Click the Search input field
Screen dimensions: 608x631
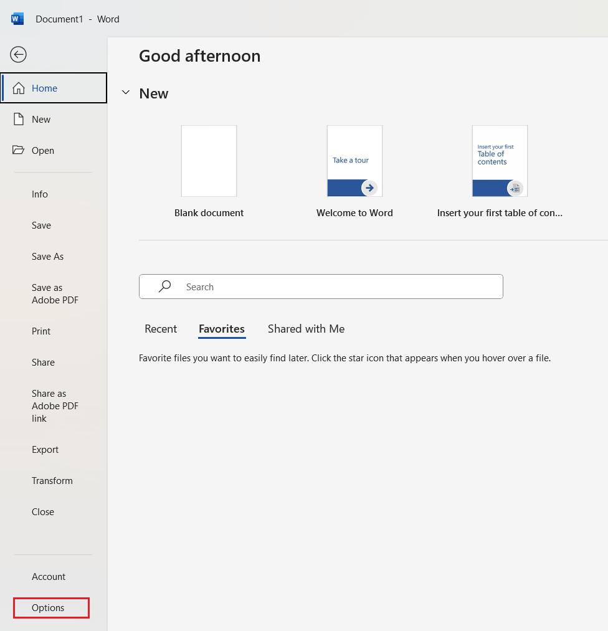[321, 287]
